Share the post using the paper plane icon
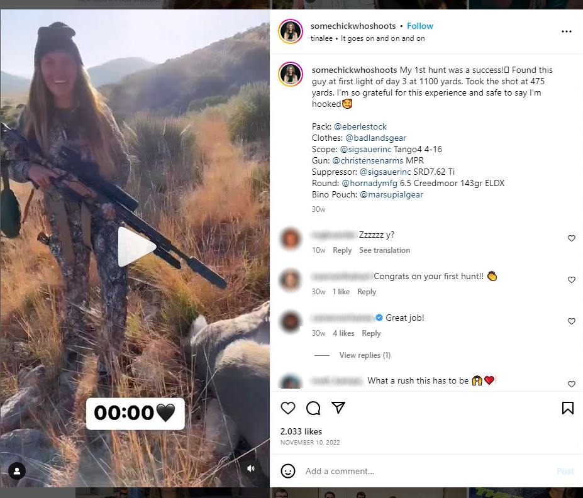Image resolution: width=583 pixels, height=498 pixels. click(338, 408)
